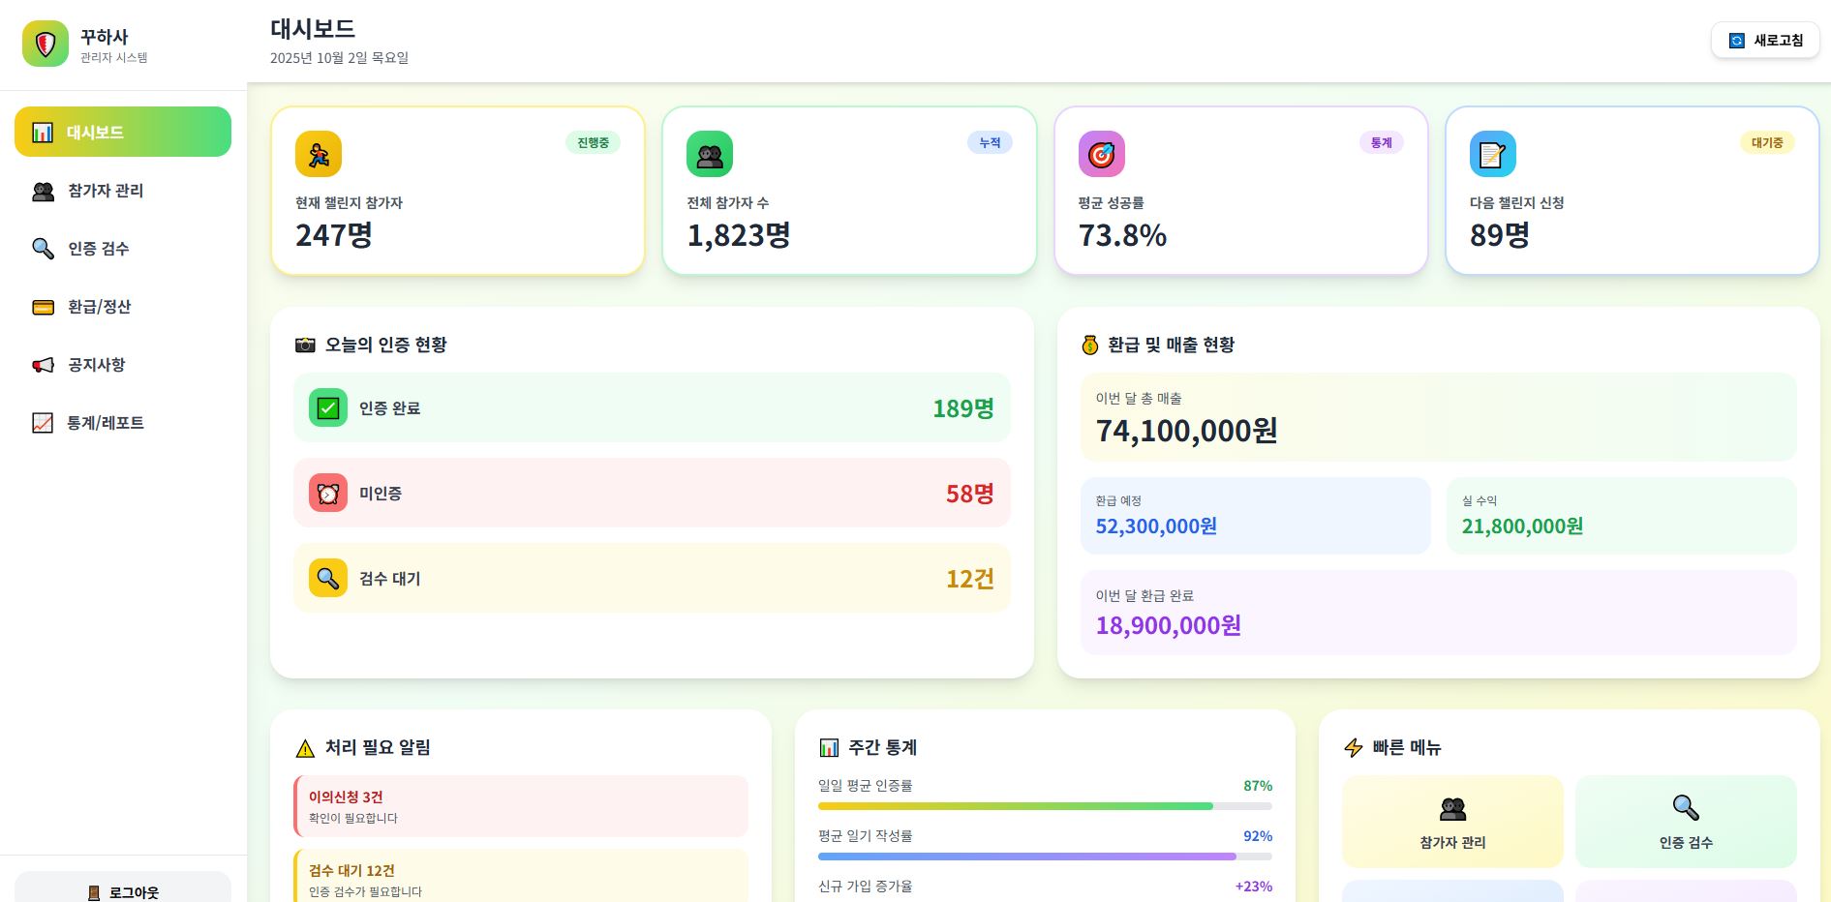Click the 평균 일기 작성률 progress bar
The image size is (1831, 902).
point(1045,857)
